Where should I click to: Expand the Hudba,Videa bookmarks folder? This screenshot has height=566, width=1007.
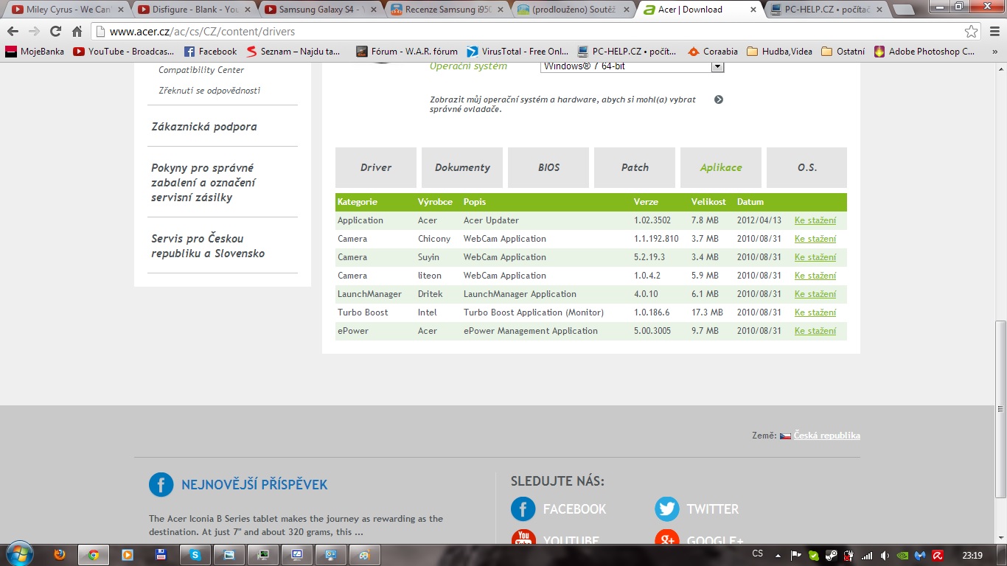779,52
